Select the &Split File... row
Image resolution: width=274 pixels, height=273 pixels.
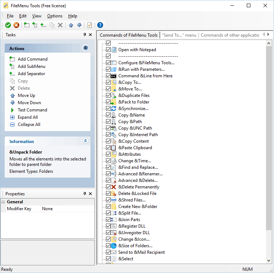tap(130, 213)
